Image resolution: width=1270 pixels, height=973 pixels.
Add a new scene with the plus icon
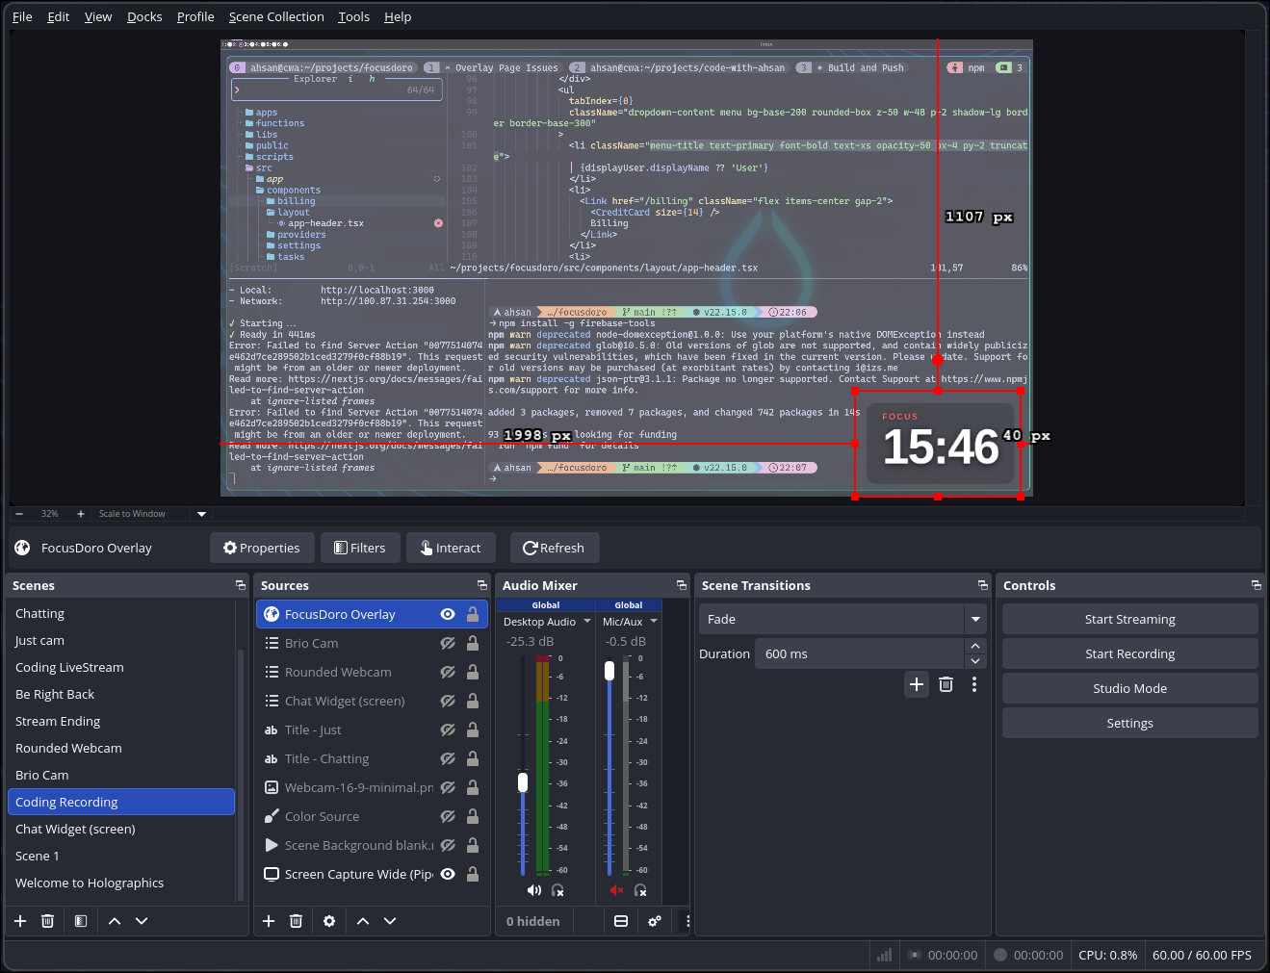19,921
